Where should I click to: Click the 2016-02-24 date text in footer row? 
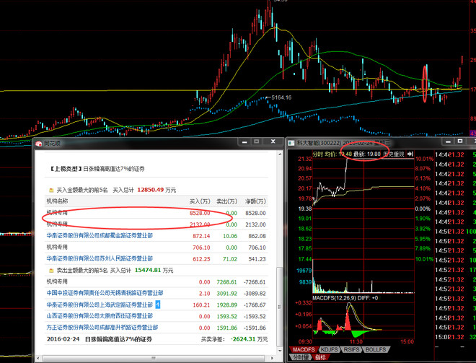point(63,339)
